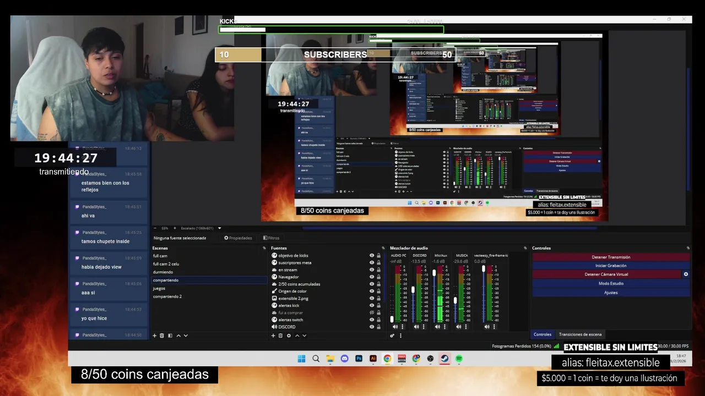Undock the Mezclador de audio panel
Viewport: 705px width, 396px height.
coord(525,248)
